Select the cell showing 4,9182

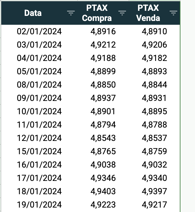[154, 58]
